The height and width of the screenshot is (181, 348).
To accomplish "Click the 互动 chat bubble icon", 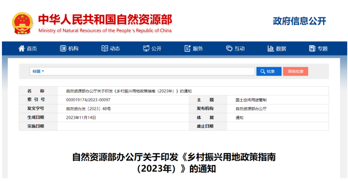I will tap(229, 49).
